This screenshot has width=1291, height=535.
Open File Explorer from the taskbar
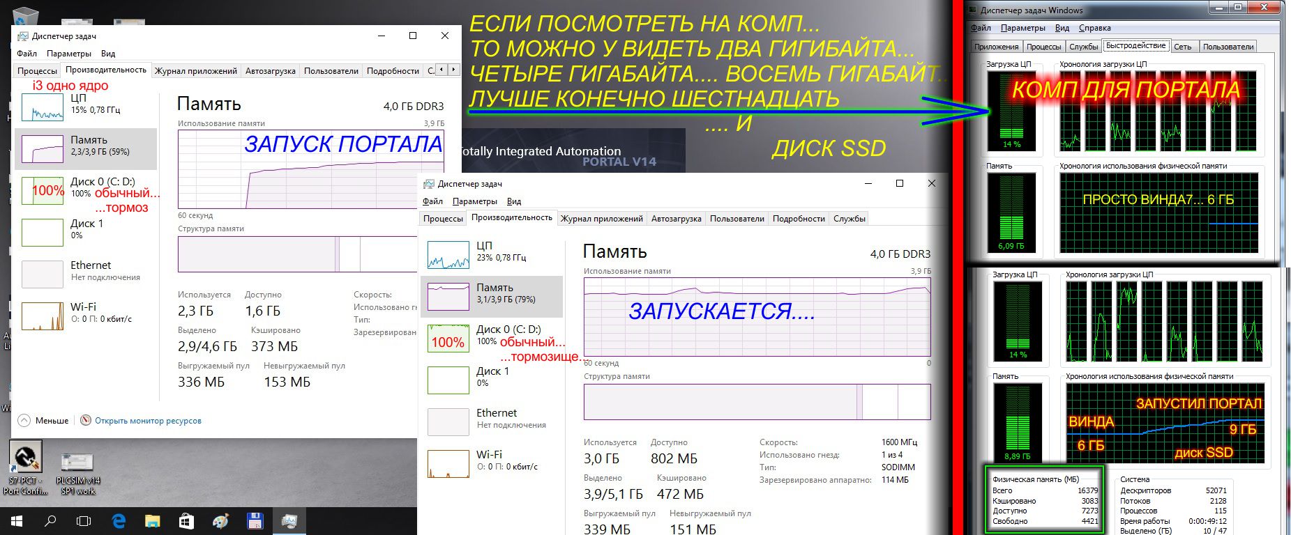(x=152, y=520)
